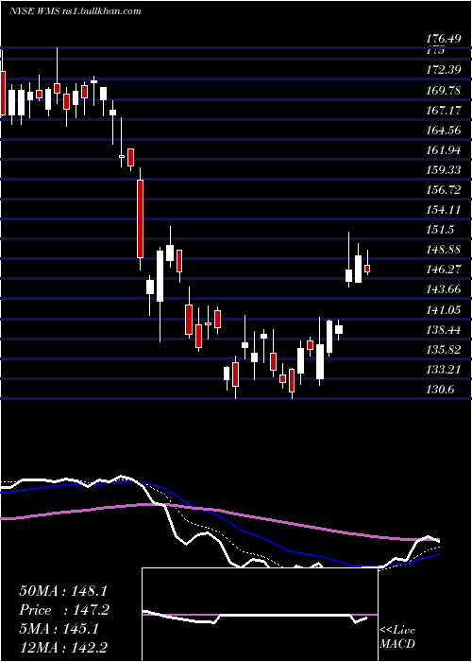Screen dimensions: 472x662
Task: Click the 5MA : 145.1 readout
Action: point(59,629)
